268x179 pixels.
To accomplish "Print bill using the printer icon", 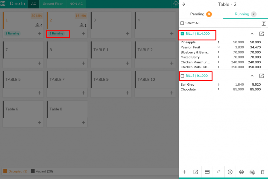I will pyautogui.click(x=241, y=172).
